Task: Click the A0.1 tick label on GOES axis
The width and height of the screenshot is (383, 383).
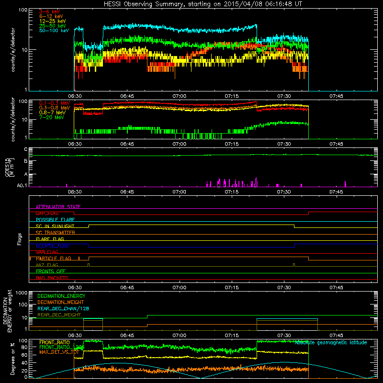Action: pyautogui.click(x=22, y=185)
